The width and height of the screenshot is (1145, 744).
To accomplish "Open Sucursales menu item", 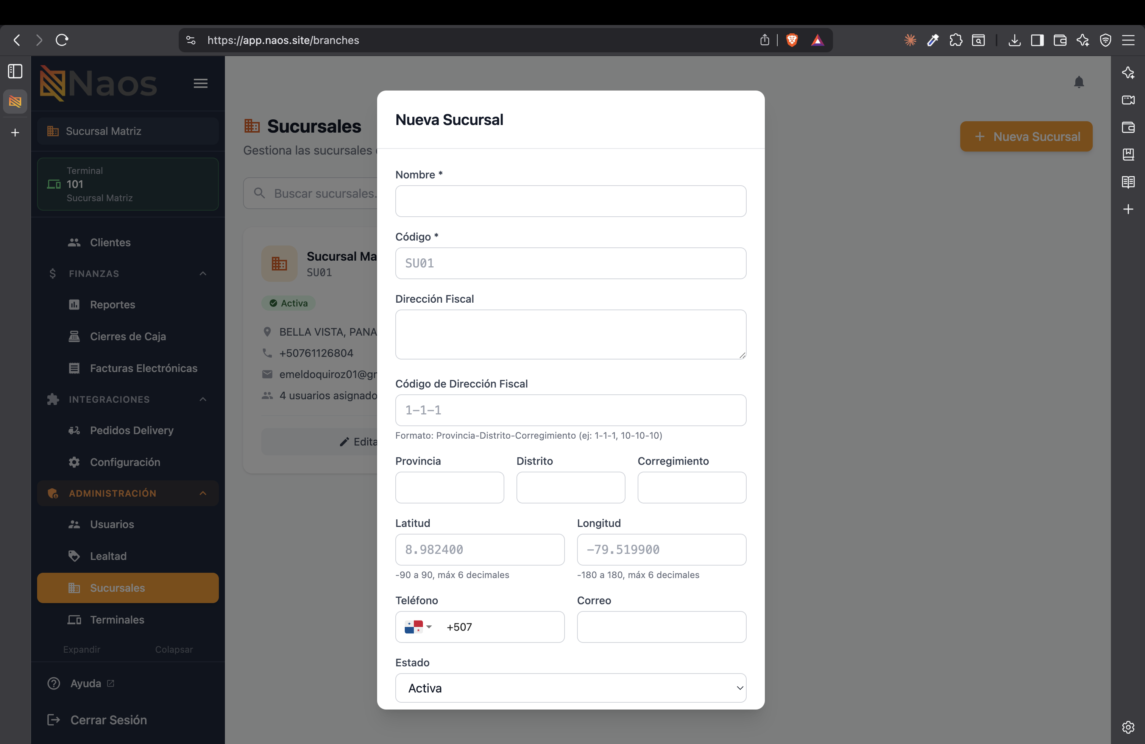I will click(x=128, y=588).
